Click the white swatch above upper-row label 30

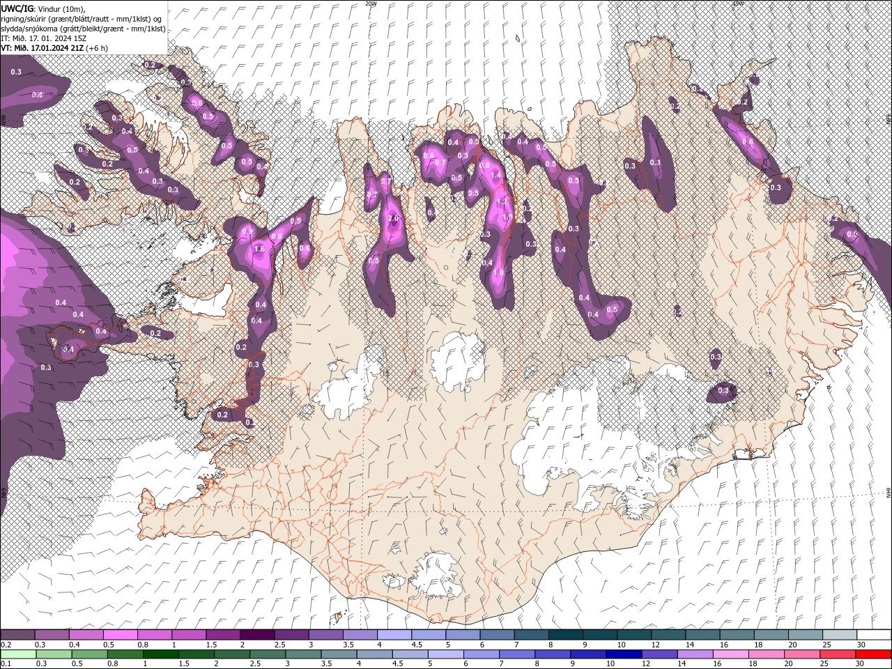(x=874, y=635)
